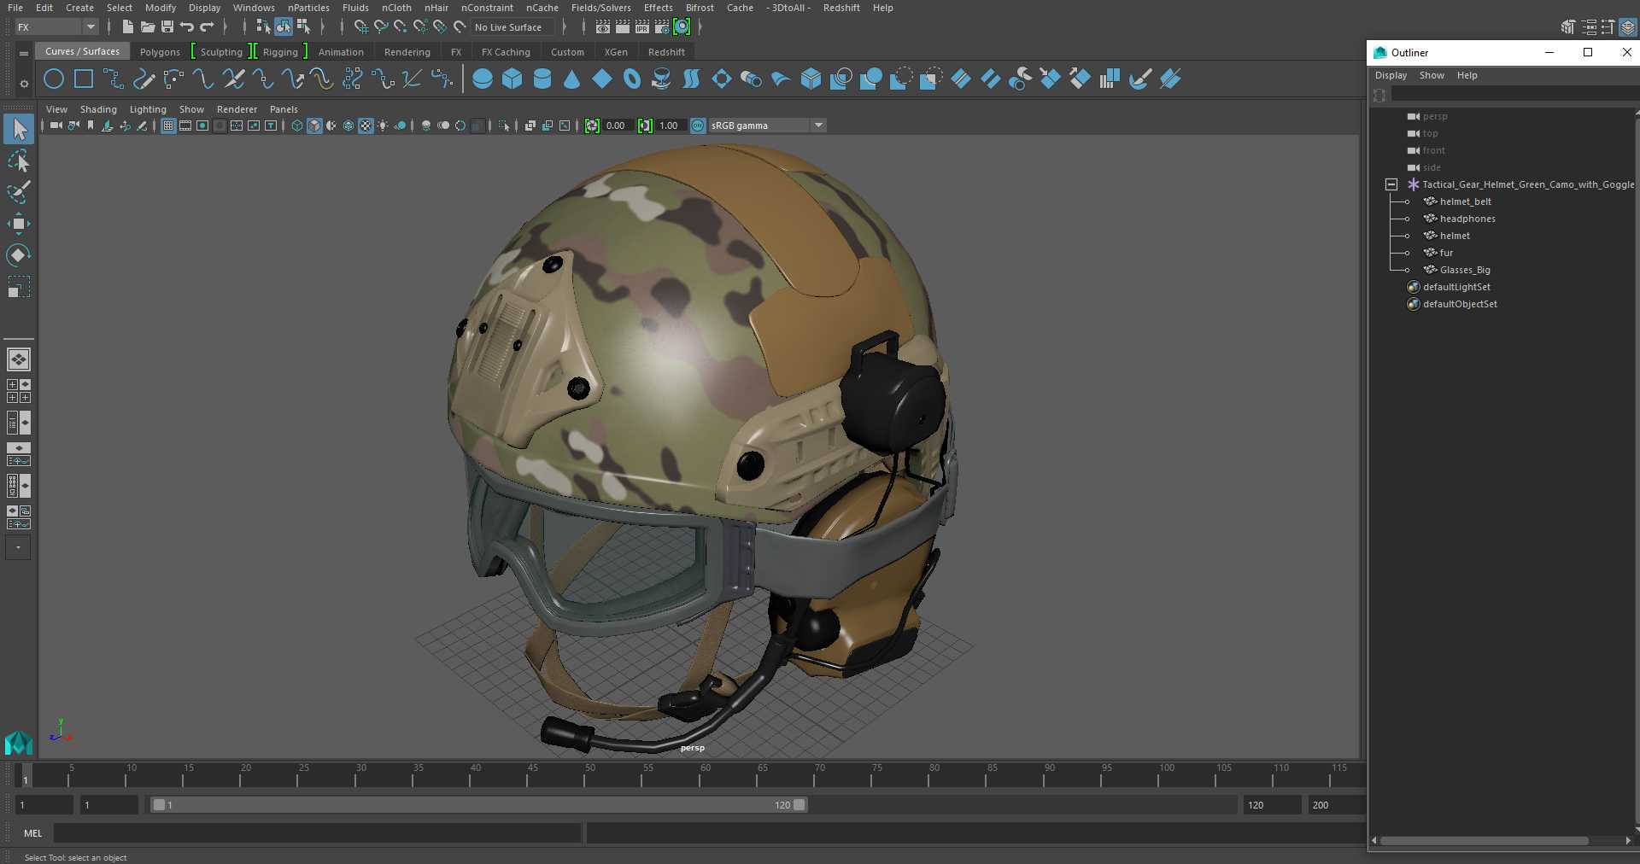Select helmet_belt in the Outliner

tap(1465, 201)
